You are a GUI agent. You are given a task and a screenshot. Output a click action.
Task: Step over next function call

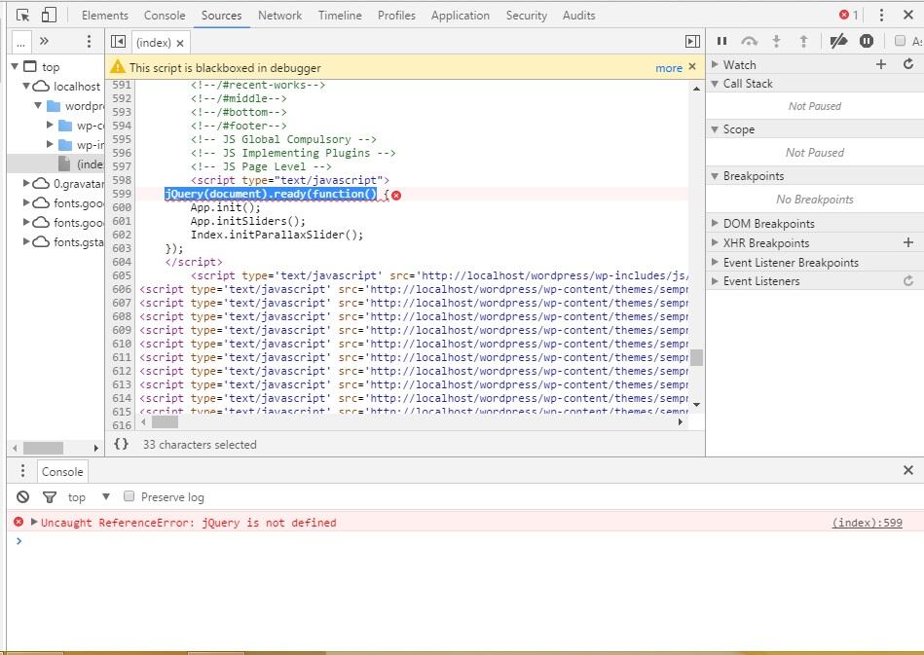point(749,41)
